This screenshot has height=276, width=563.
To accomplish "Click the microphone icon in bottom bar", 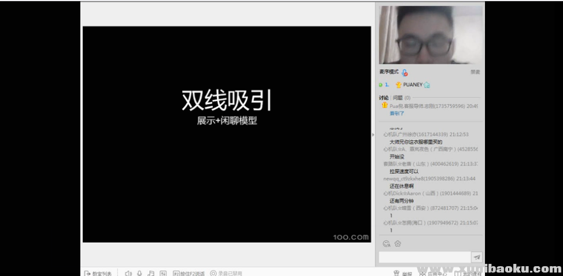I will coord(139,273).
